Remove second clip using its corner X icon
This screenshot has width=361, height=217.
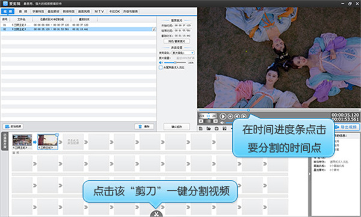tap(57, 135)
